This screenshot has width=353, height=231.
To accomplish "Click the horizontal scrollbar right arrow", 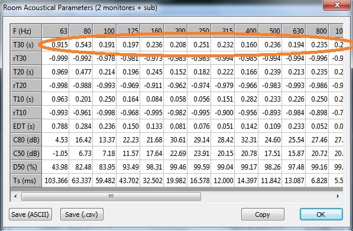I will click(338, 196).
